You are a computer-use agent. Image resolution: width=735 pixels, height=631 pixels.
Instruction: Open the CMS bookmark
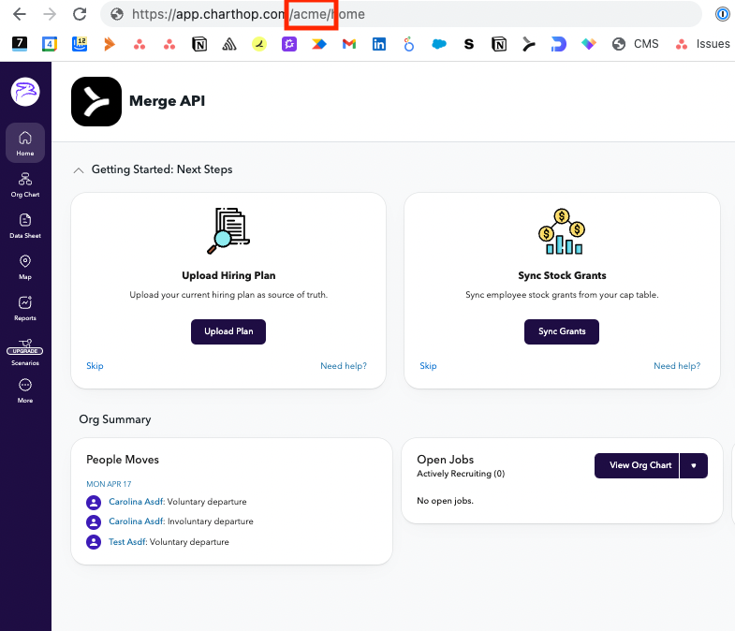[x=635, y=44]
